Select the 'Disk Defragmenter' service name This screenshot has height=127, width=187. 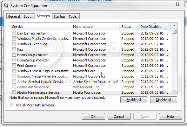[x=31, y=33]
